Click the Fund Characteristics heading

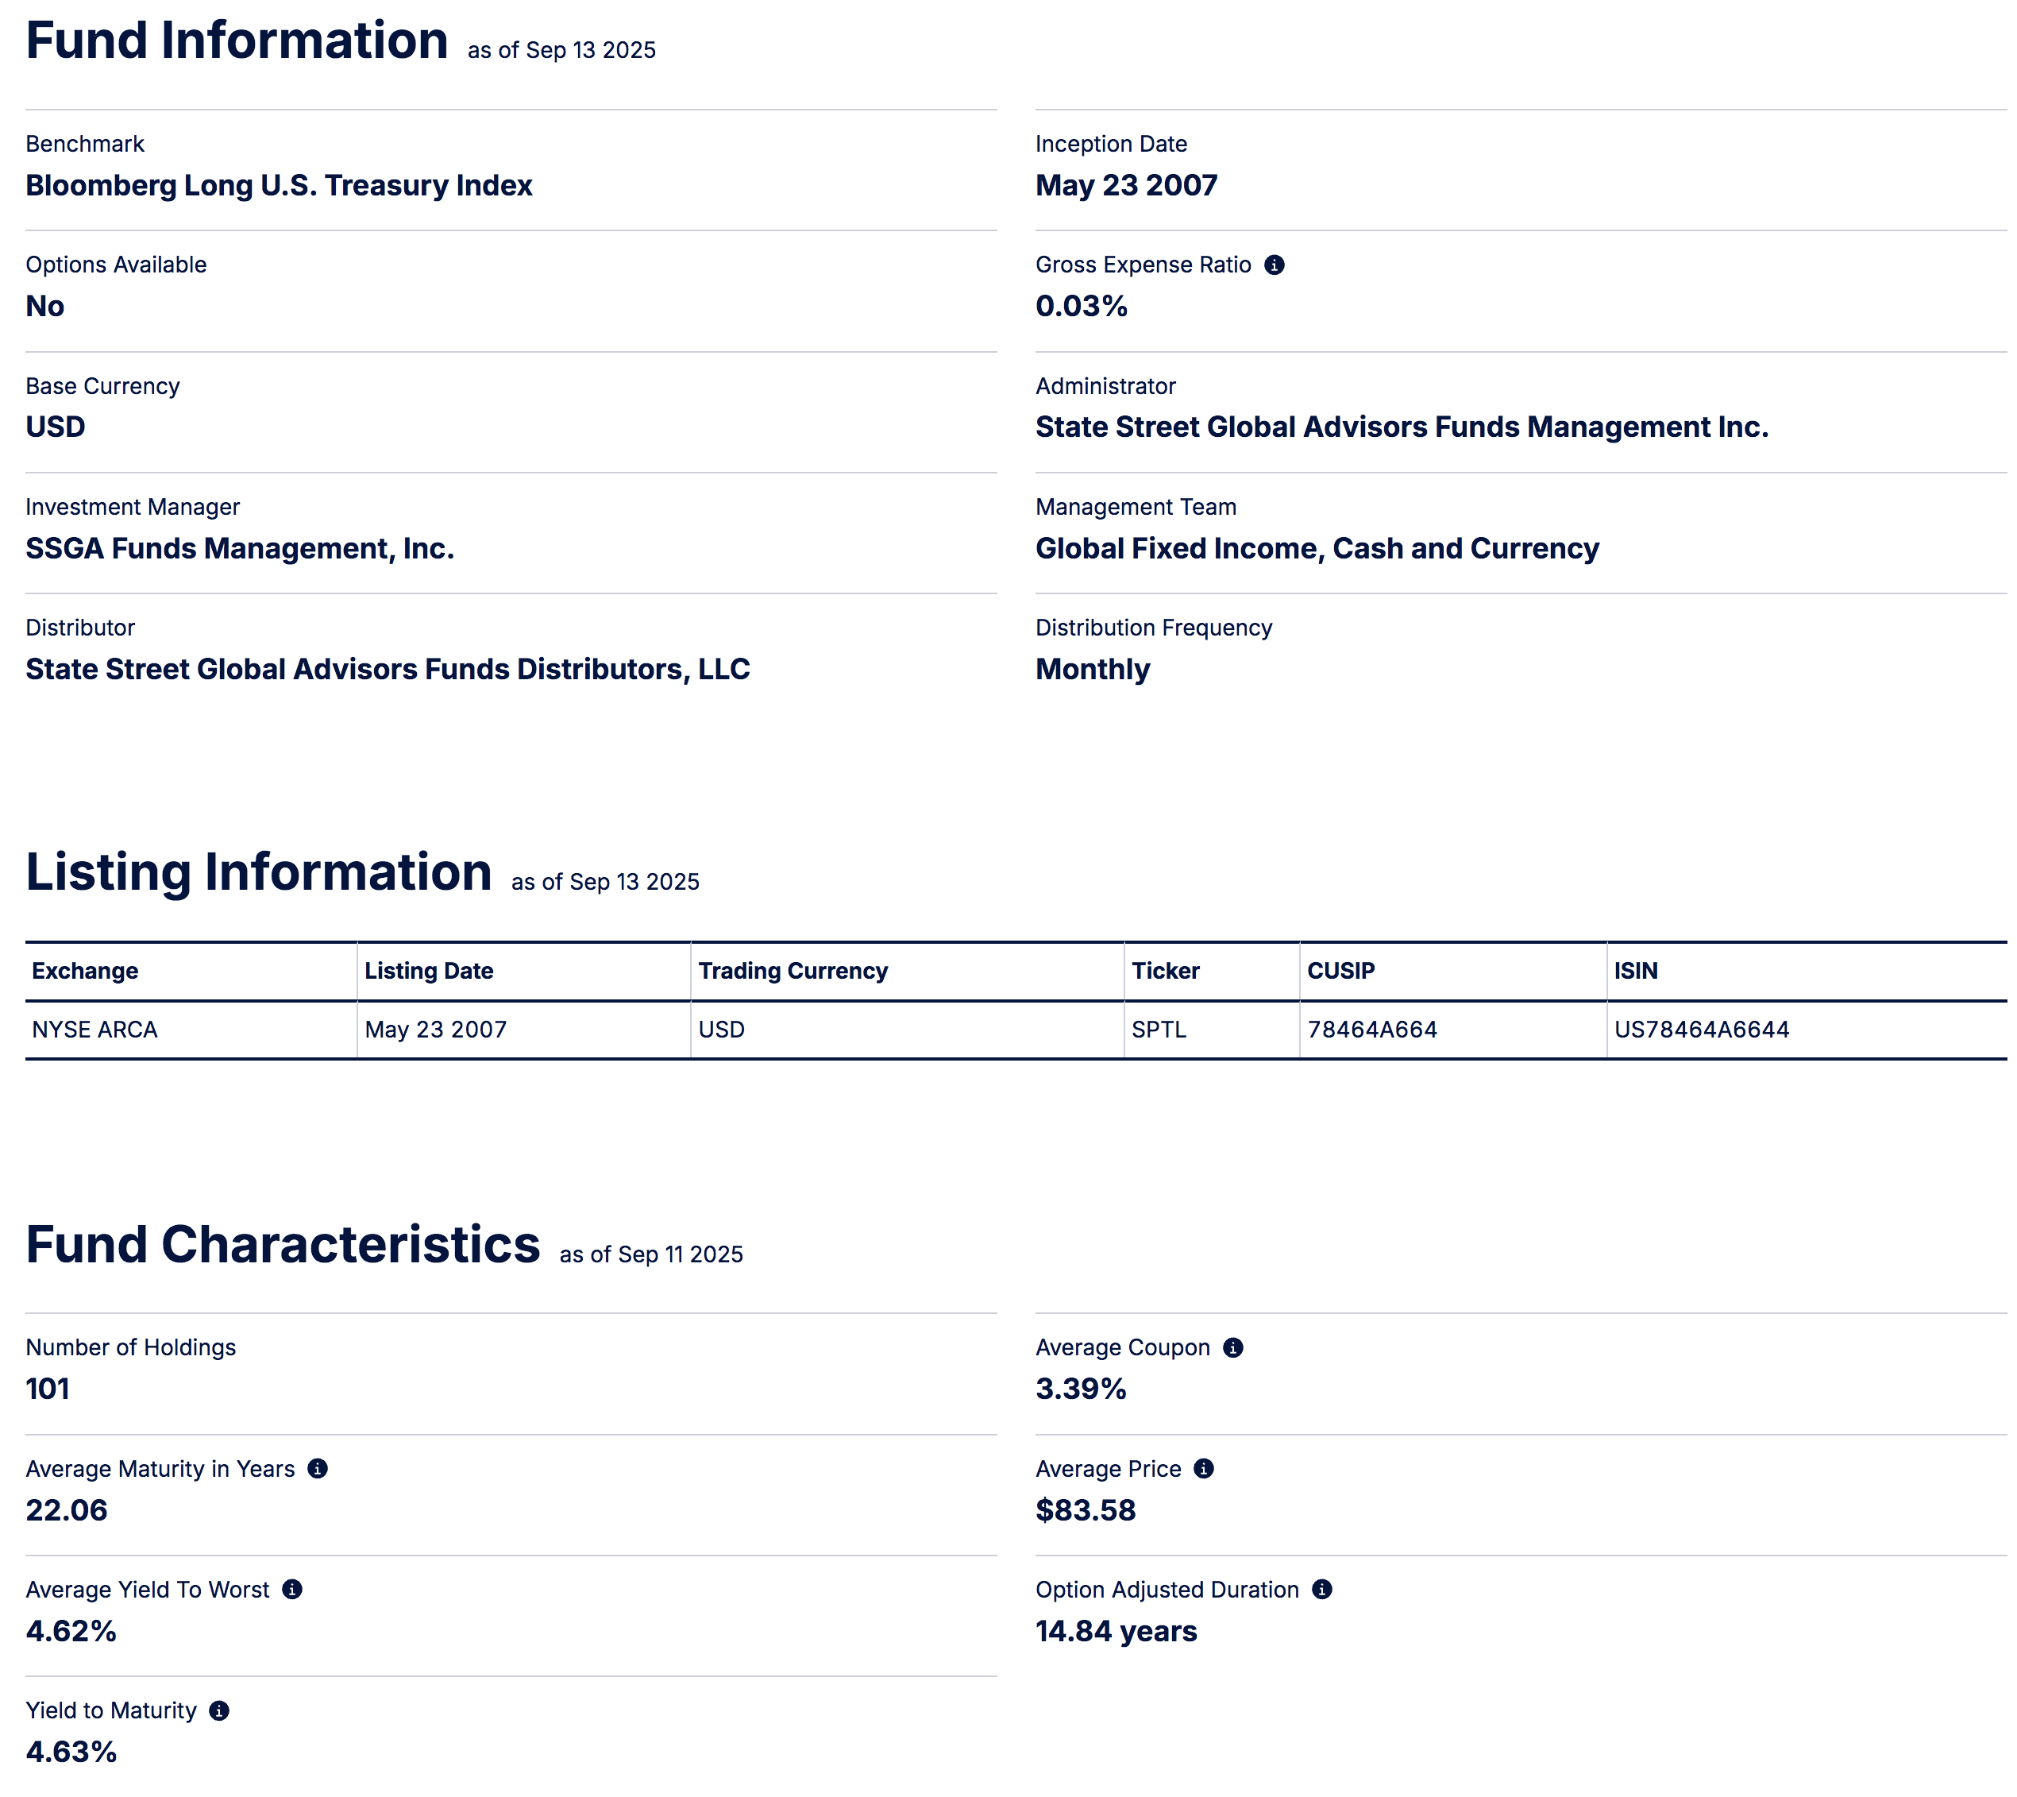pos(282,1244)
